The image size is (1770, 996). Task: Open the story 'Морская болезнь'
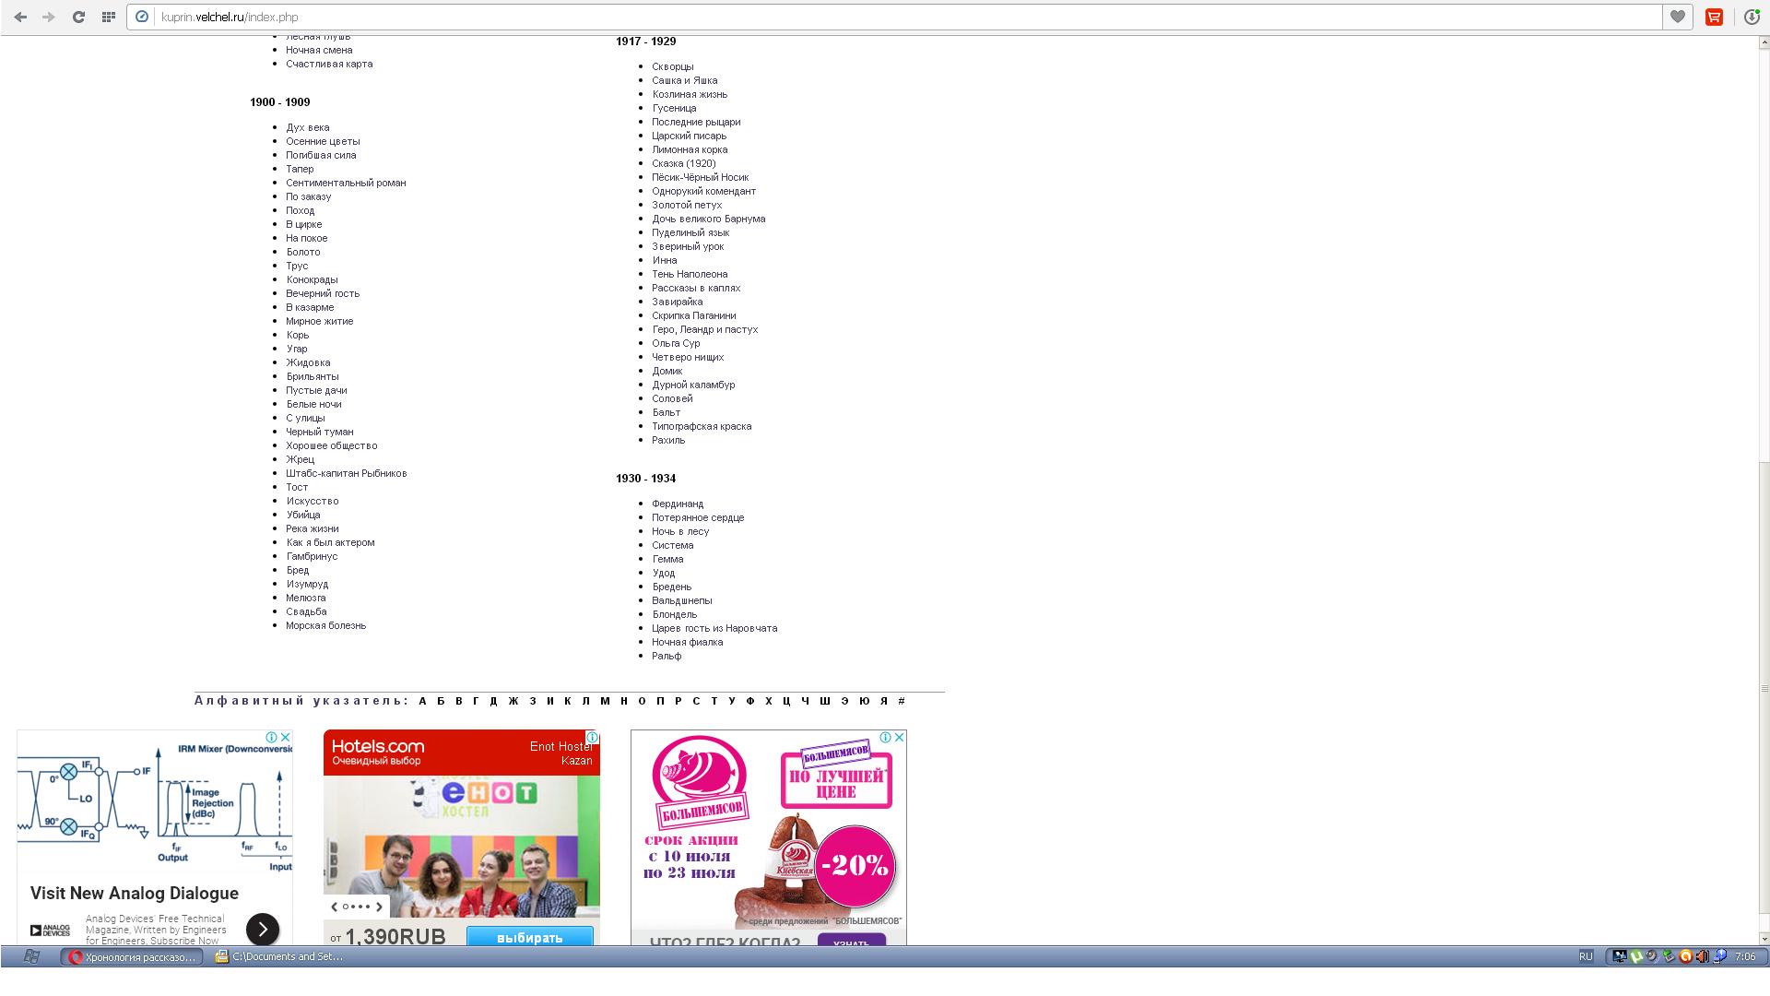(x=325, y=625)
